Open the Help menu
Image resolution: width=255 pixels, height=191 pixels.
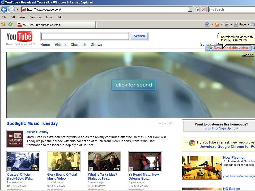click(x=59, y=17)
